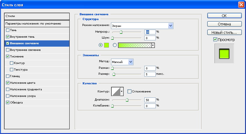Click the Размах slider handle
246x134 pixels.
click(x=112, y=68)
